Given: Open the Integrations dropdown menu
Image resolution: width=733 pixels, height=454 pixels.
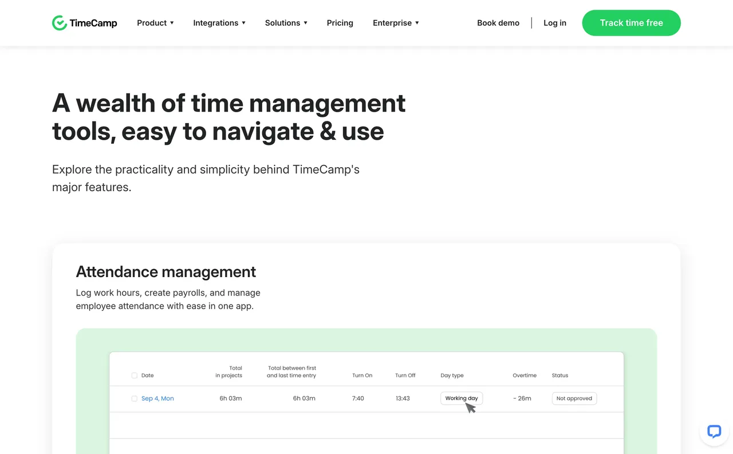Looking at the screenshot, I should click(x=219, y=23).
